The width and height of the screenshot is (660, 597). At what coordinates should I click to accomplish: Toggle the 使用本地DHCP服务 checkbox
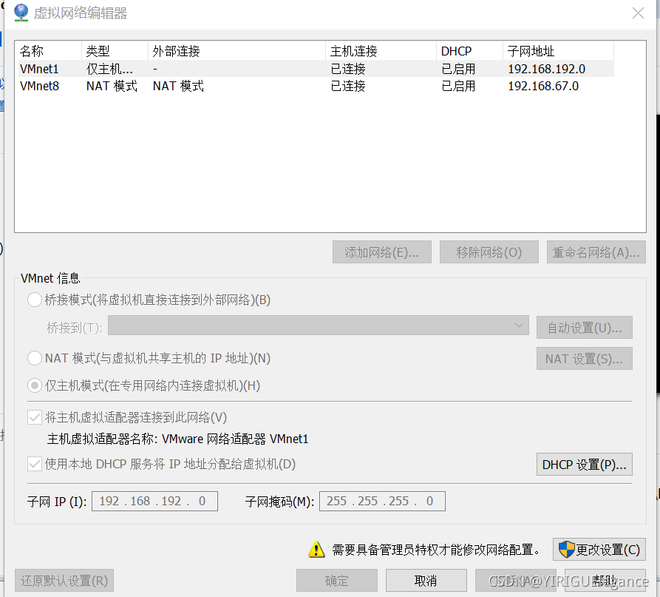[34, 464]
